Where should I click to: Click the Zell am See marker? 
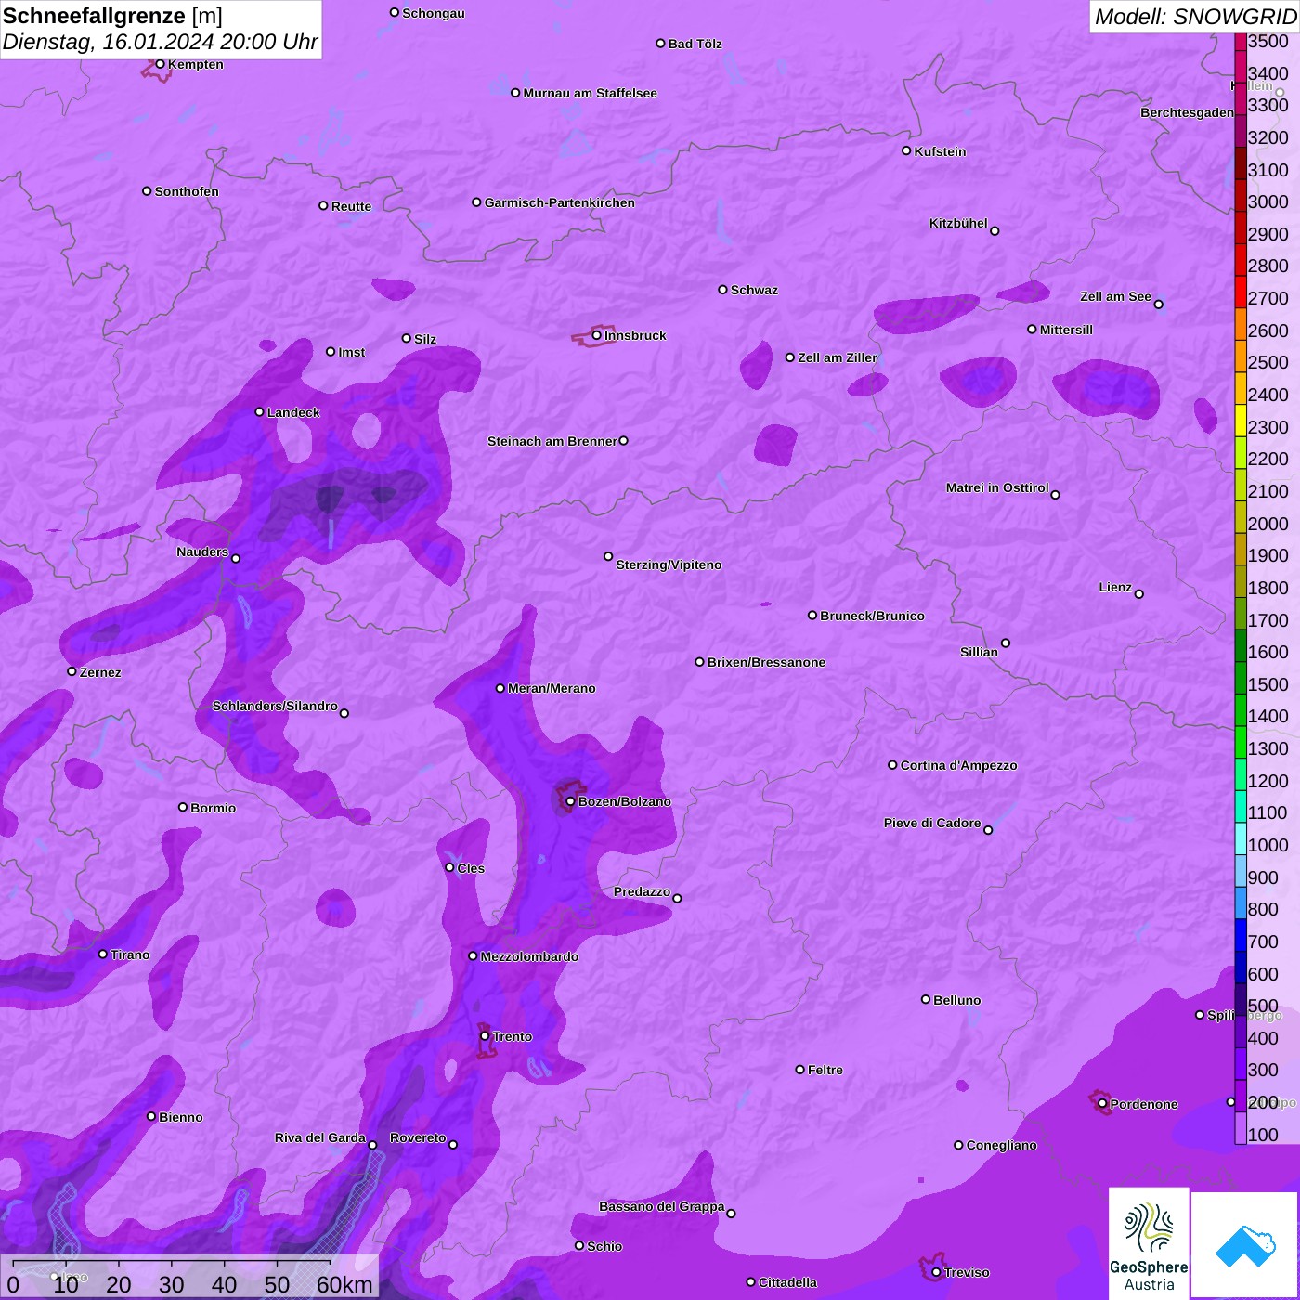click(x=1158, y=305)
